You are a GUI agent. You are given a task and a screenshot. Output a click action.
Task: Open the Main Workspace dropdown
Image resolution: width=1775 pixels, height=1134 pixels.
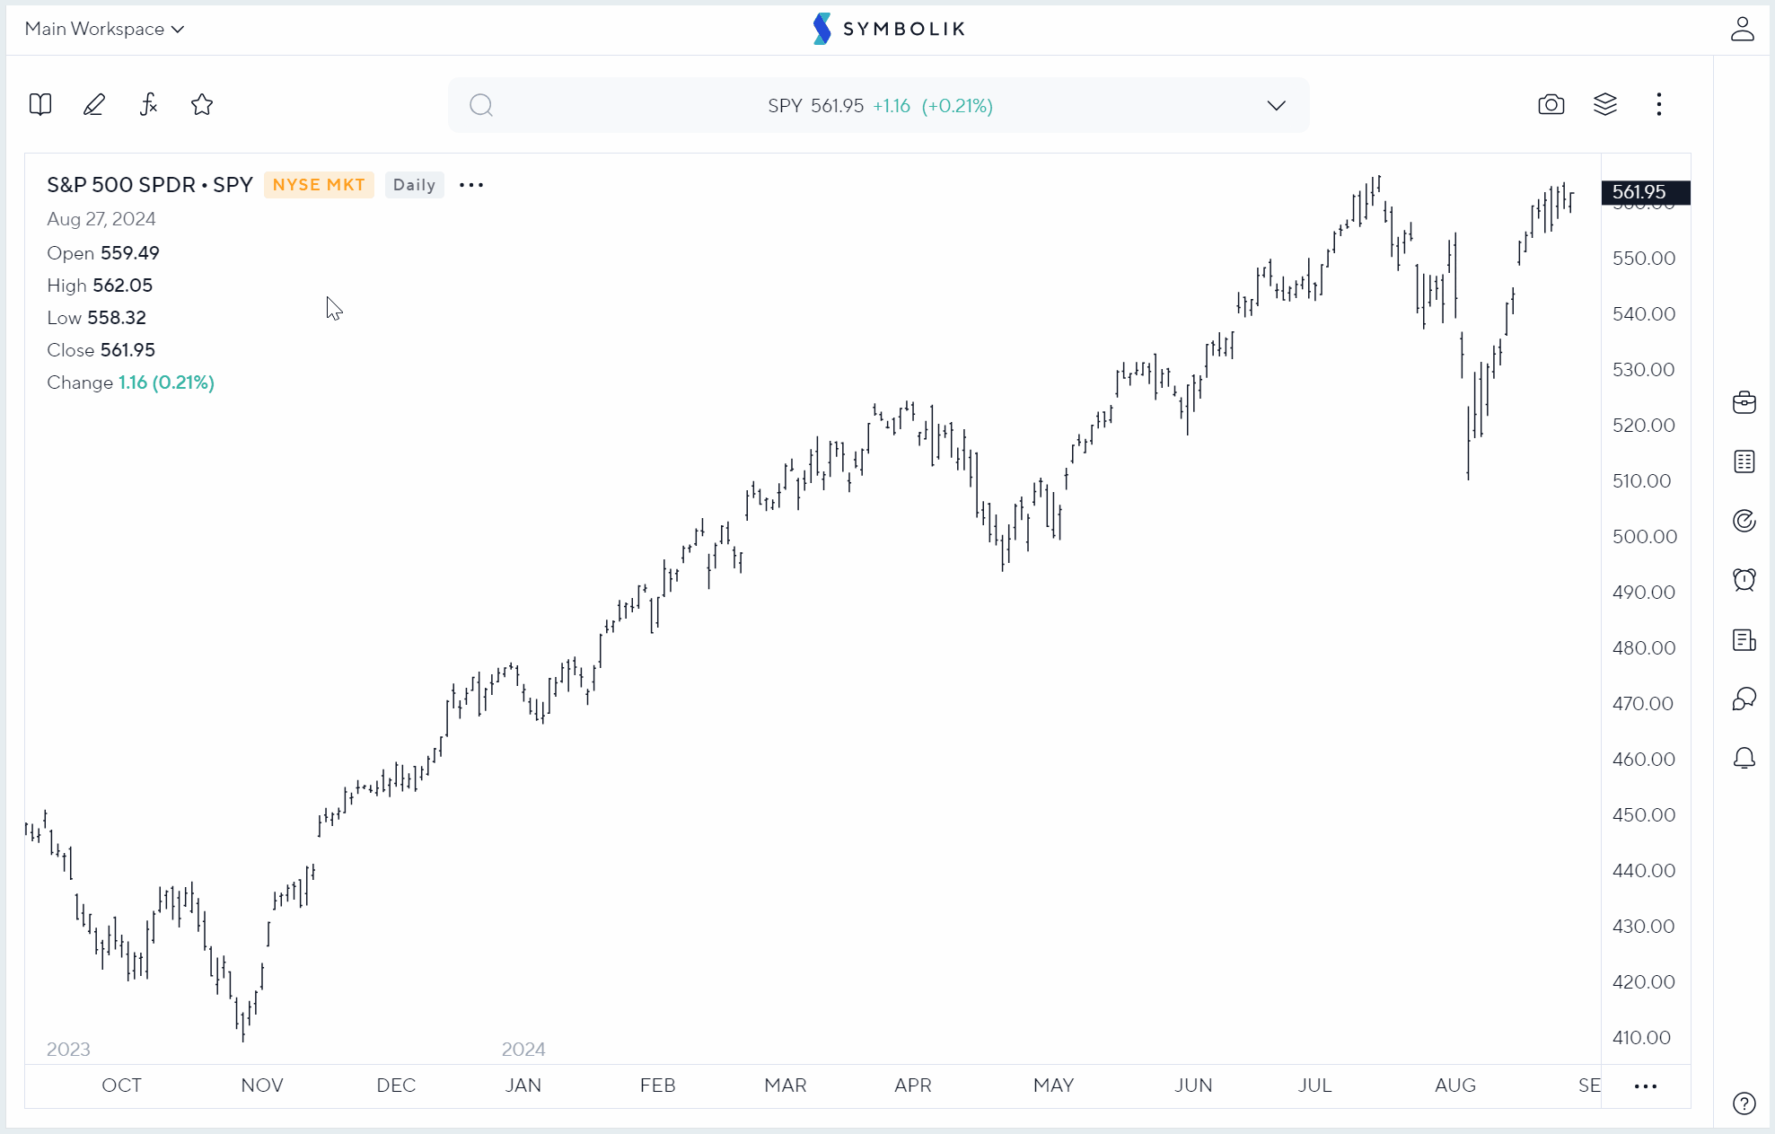pyautogui.click(x=104, y=29)
